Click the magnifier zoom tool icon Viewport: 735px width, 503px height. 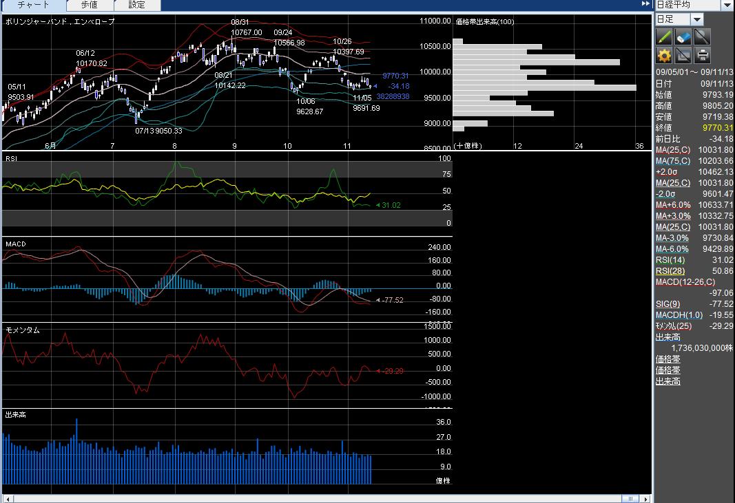pos(702,37)
